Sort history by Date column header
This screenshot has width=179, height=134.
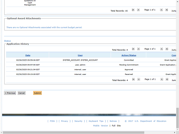pyautogui.click(x=28, y=55)
